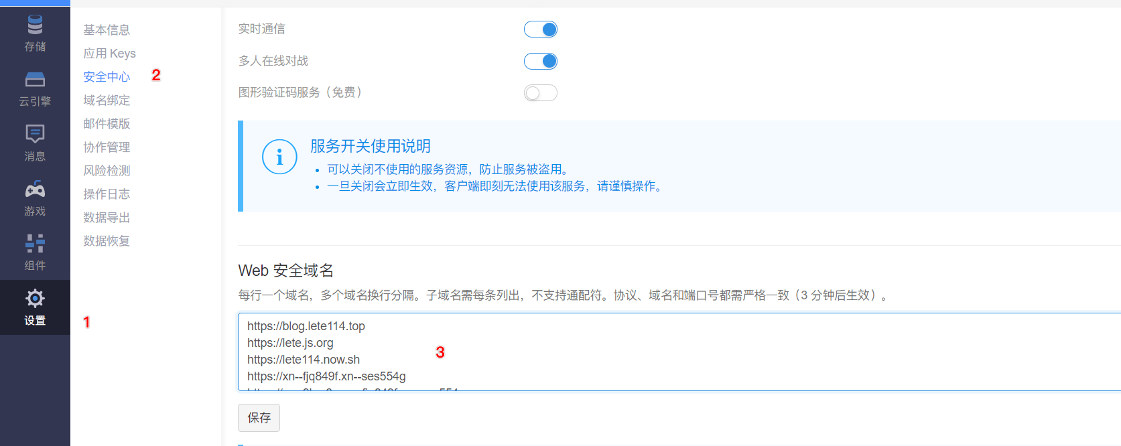Open the 云引擎 cloud engine icon
1121x446 pixels.
tap(35, 80)
